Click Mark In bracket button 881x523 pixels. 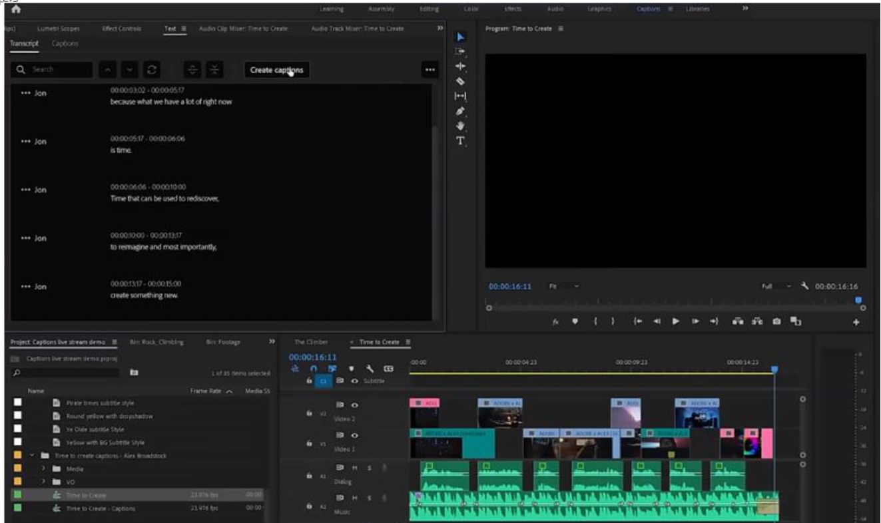coord(595,321)
